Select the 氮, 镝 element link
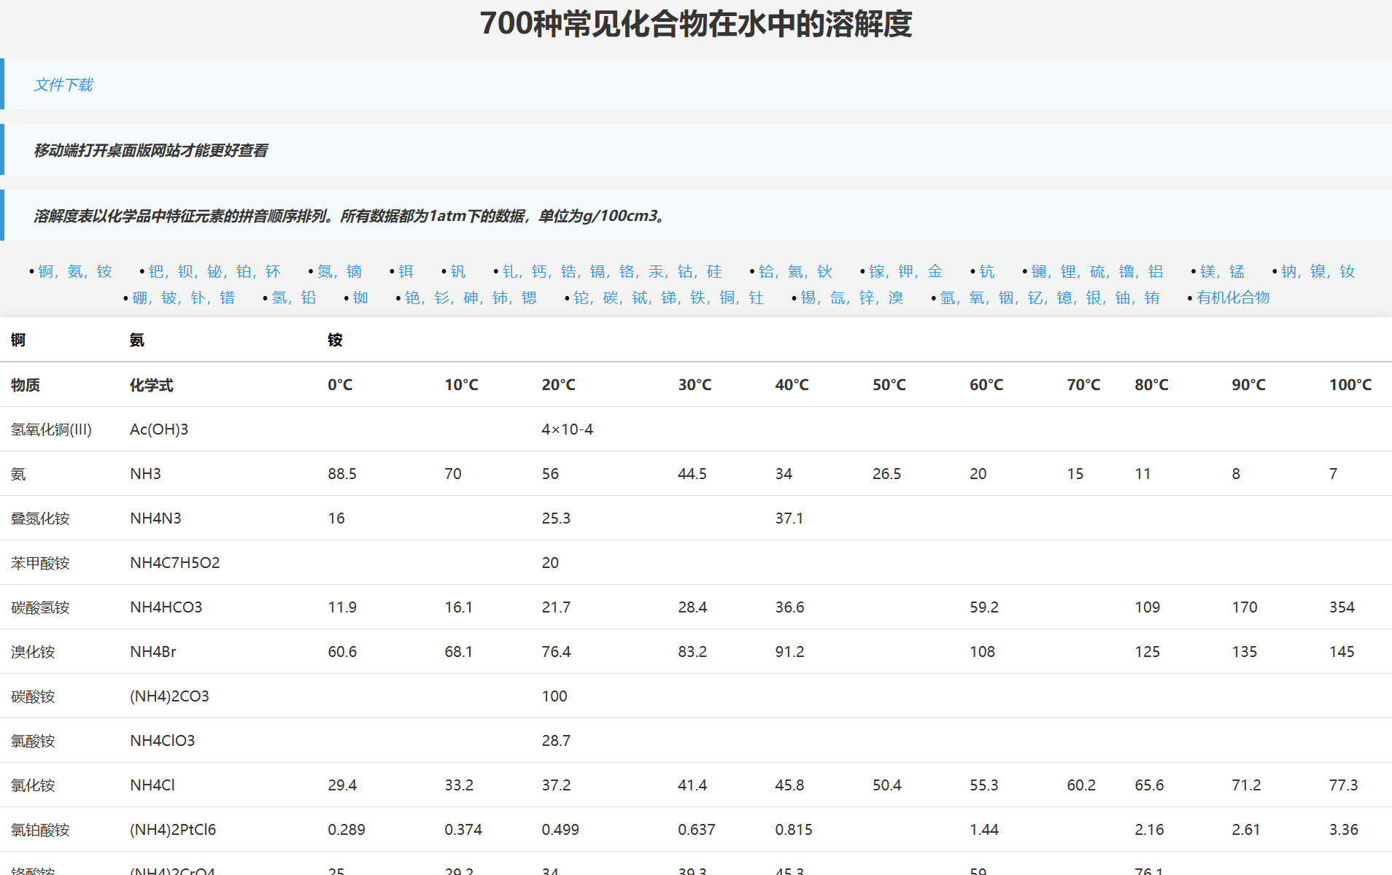 pos(338,271)
